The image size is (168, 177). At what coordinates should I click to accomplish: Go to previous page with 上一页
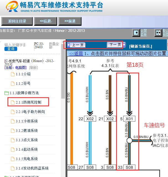[76, 45]
